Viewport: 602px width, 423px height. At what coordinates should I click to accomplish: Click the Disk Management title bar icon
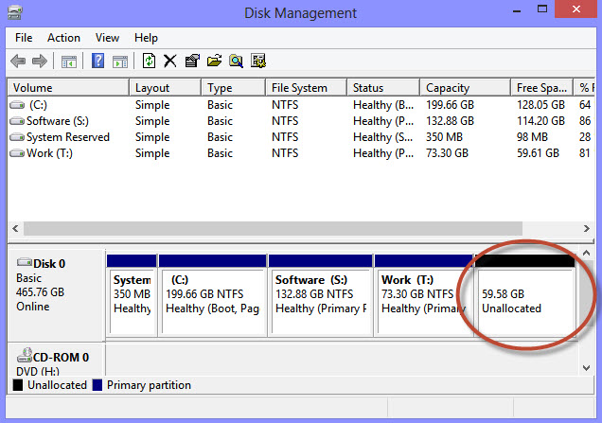[15, 12]
